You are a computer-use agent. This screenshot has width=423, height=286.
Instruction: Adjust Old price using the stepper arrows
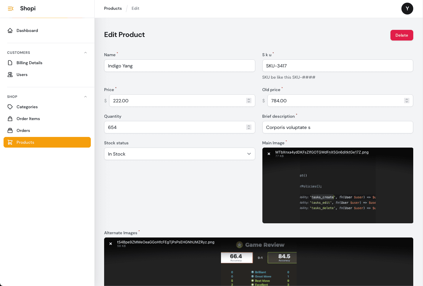tap(407, 101)
